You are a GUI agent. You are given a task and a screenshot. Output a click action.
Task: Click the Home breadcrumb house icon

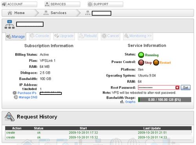[x=10, y=13]
